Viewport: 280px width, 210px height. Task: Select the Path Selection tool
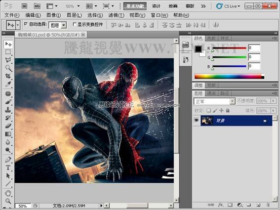coord(8,175)
